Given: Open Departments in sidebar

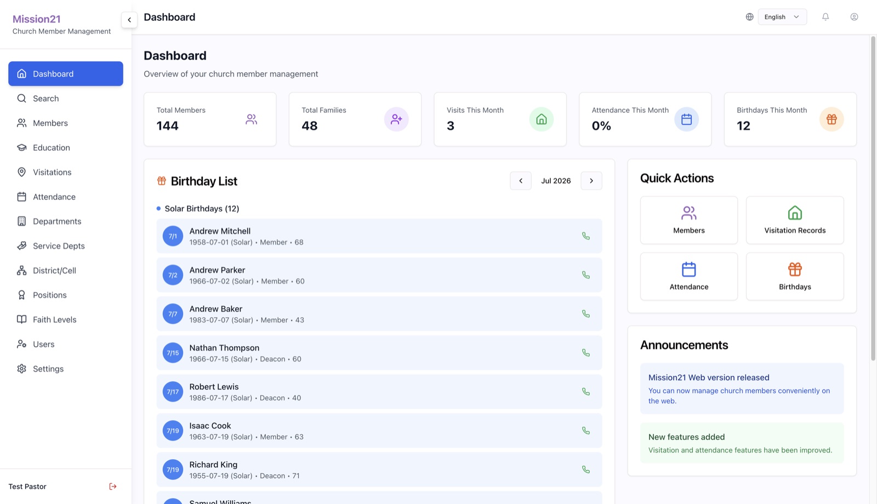Looking at the screenshot, I should point(66,221).
